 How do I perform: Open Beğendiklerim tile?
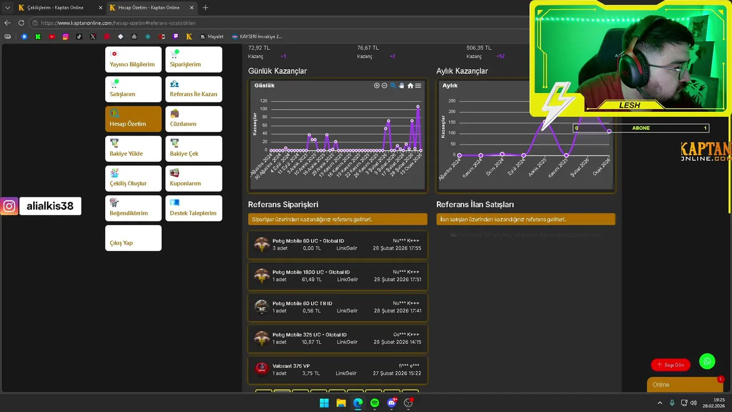pos(133,208)
